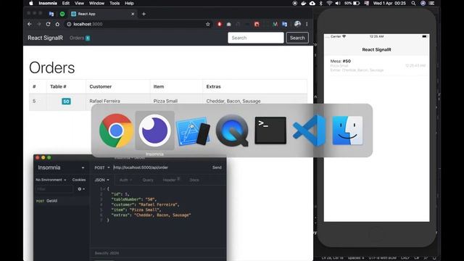Open a new Chrome tab
Screen dimensions: 464x261
pyautogui.click(x=144, y=14)
